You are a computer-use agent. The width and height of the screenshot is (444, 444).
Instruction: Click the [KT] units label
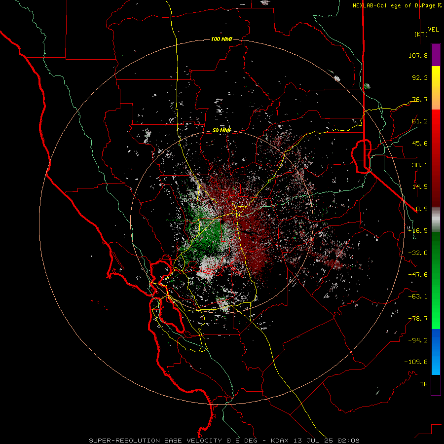[x=421, y=34]
